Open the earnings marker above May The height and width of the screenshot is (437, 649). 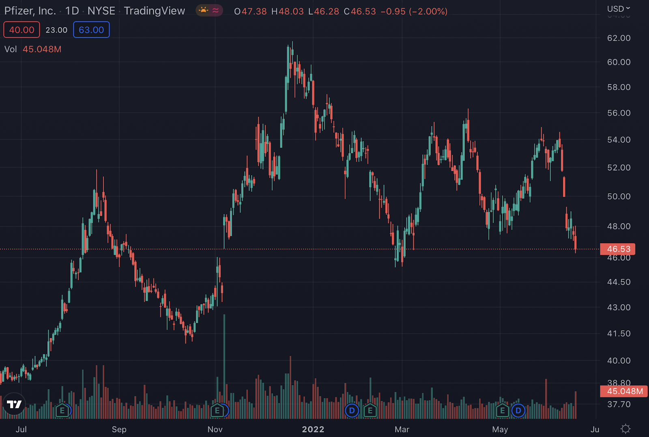(502, 411)
